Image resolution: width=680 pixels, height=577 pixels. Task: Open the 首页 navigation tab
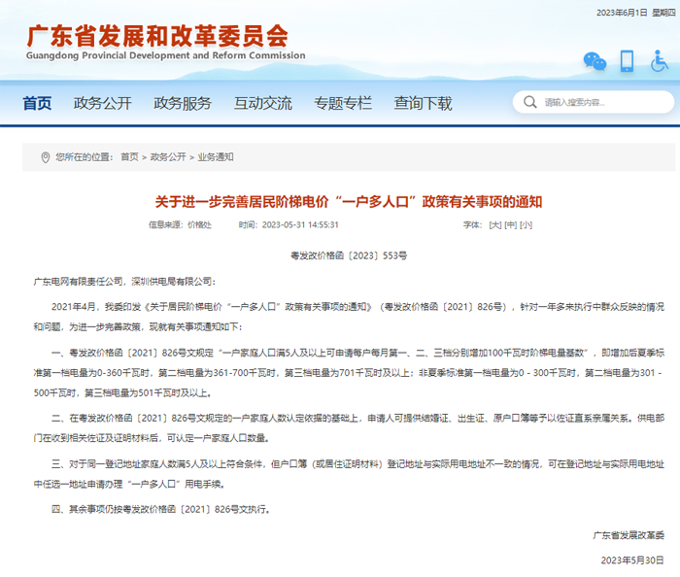click(x=37, y=103)
